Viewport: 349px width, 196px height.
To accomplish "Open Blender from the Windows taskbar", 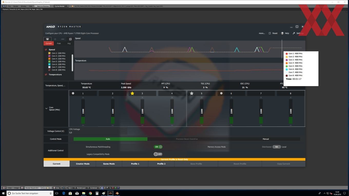I will [x=117, y=193].
